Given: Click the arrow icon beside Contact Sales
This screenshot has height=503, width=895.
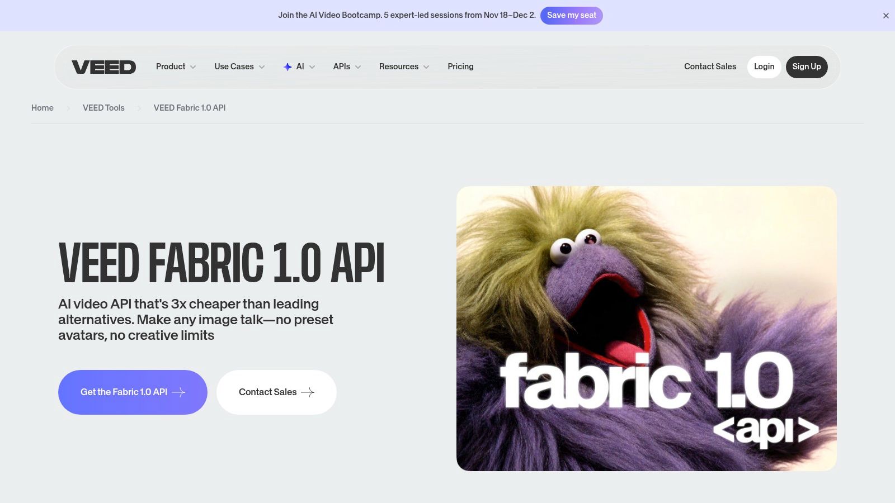Looking at the screenshot, I should point(308,392).
